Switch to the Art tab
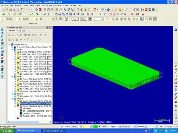178x133 pixels. coord(24,31)
